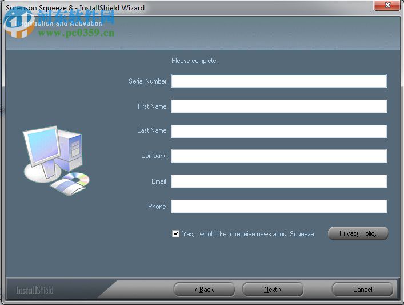Click the "Last Name" label

(x=152, y=130)
